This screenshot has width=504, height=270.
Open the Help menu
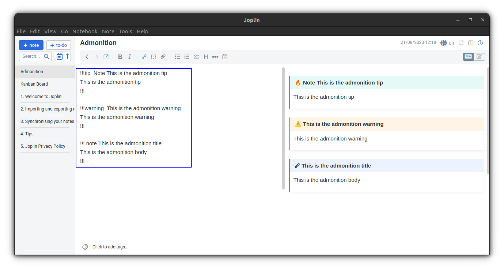coord(143,31)
